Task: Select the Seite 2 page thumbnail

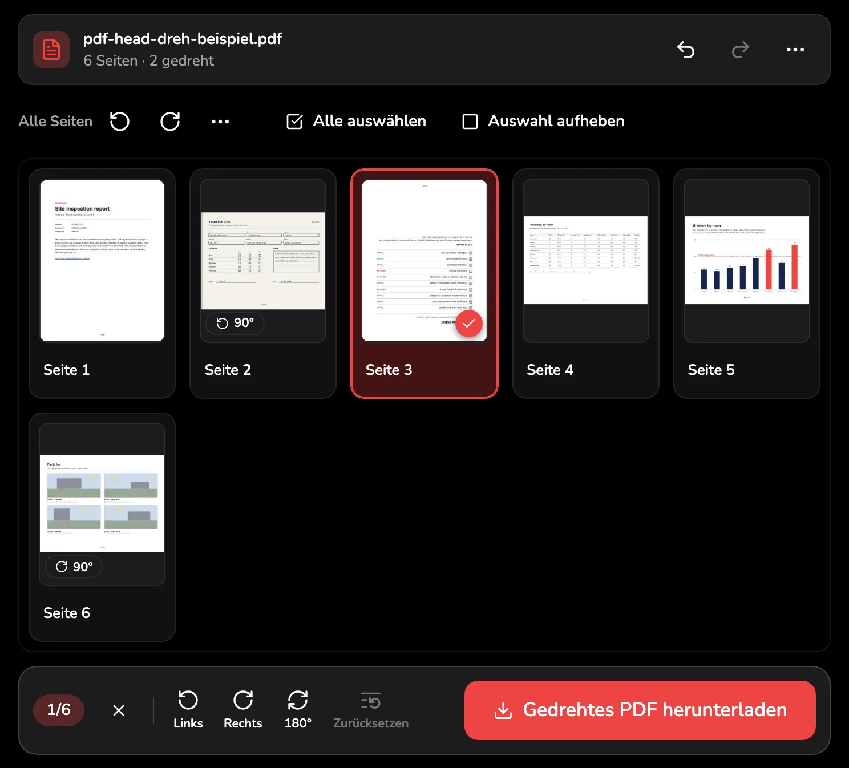Action: point(263,261)
